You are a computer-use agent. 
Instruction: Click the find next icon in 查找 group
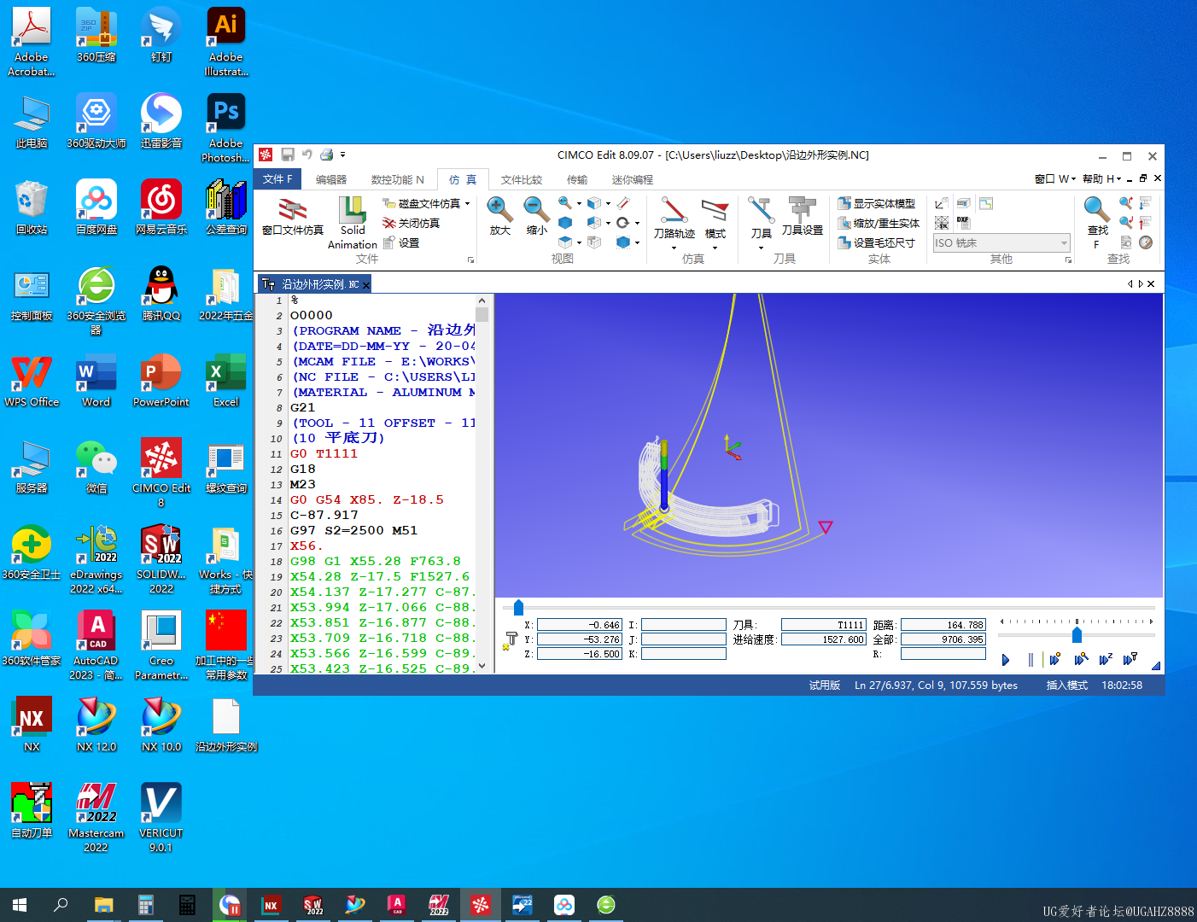pyautogui.click(x=1126, y=222)
